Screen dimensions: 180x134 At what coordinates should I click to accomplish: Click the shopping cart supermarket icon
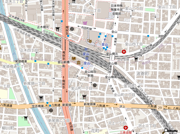(x=85, y=23)
